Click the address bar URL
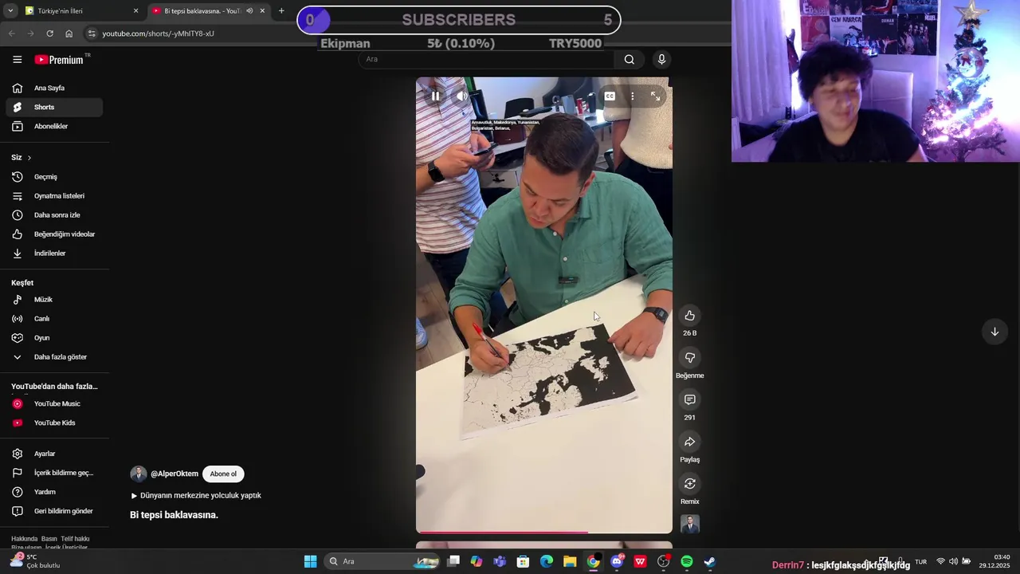 tap(158, 33)
